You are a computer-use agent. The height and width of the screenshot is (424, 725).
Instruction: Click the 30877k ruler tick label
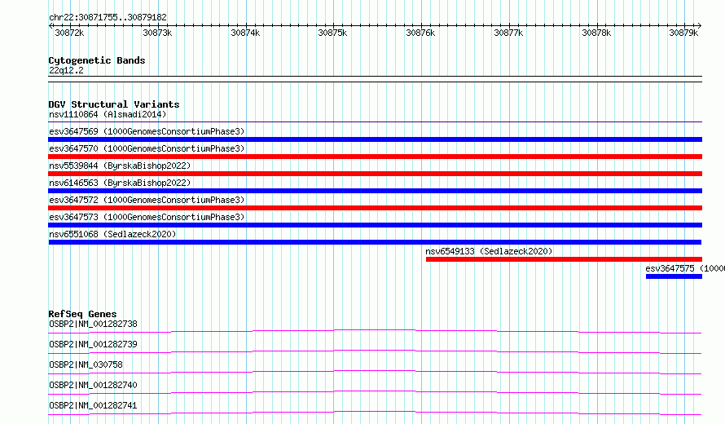pos(508,33)
